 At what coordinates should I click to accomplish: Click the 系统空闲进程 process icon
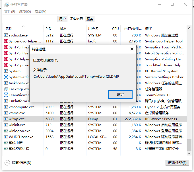click(6, 149)
